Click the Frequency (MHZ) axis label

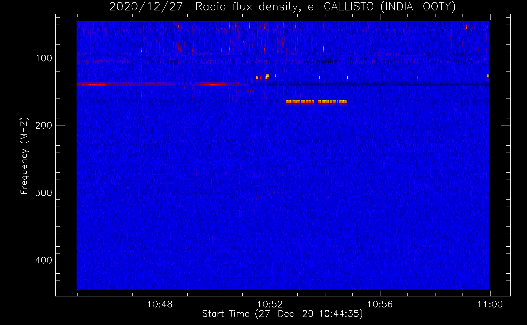24,156
